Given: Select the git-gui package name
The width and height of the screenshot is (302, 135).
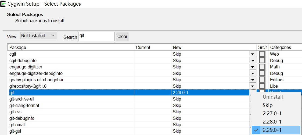Looking at the screenshot, I should (15, 131).
